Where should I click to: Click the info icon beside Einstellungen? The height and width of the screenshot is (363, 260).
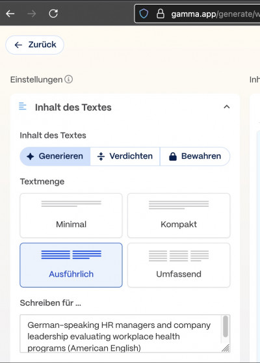[x=68, y=79]
